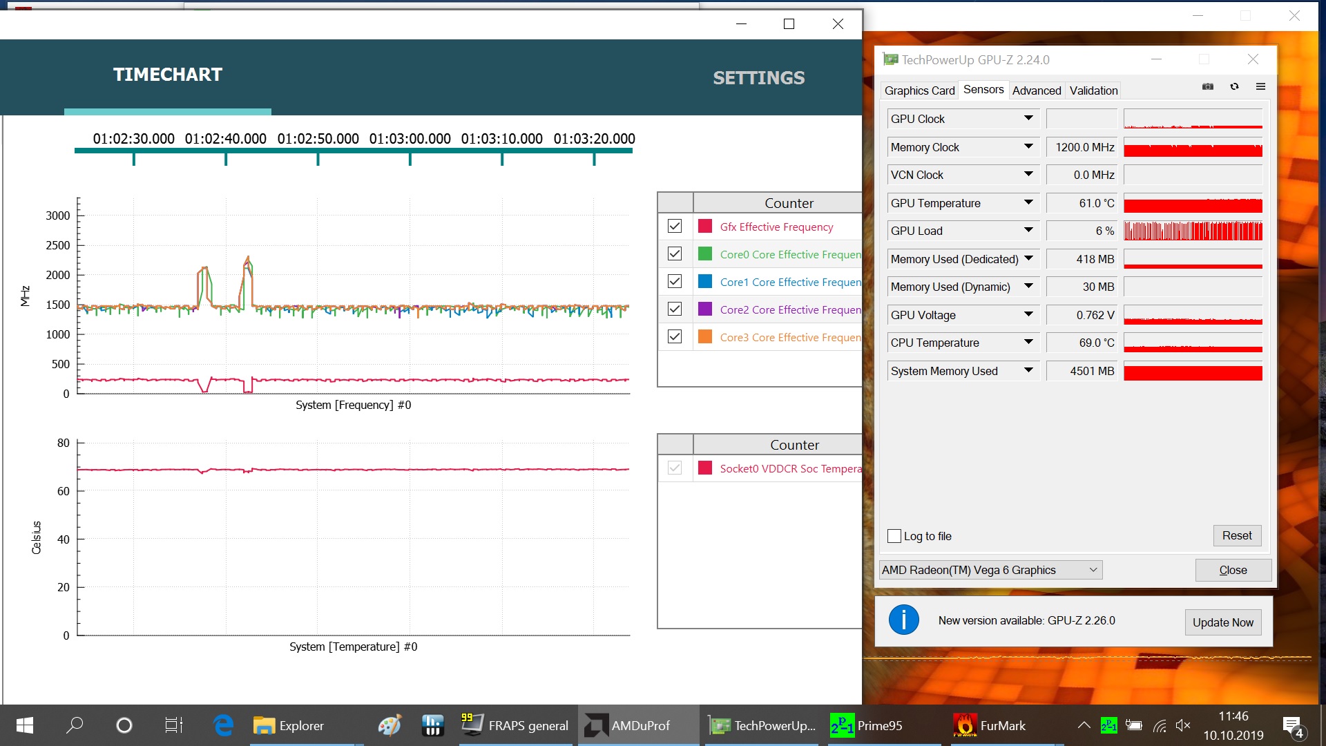
Task: Click the Reset button
Action: click(1236, 535)
